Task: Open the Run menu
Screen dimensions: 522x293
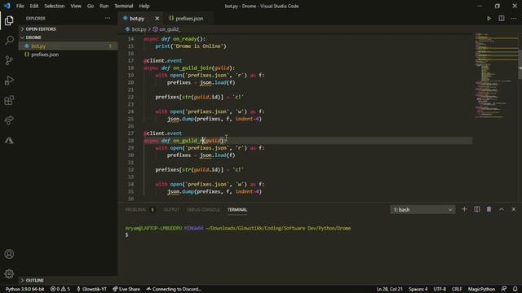Action: [x=104, y=6]
